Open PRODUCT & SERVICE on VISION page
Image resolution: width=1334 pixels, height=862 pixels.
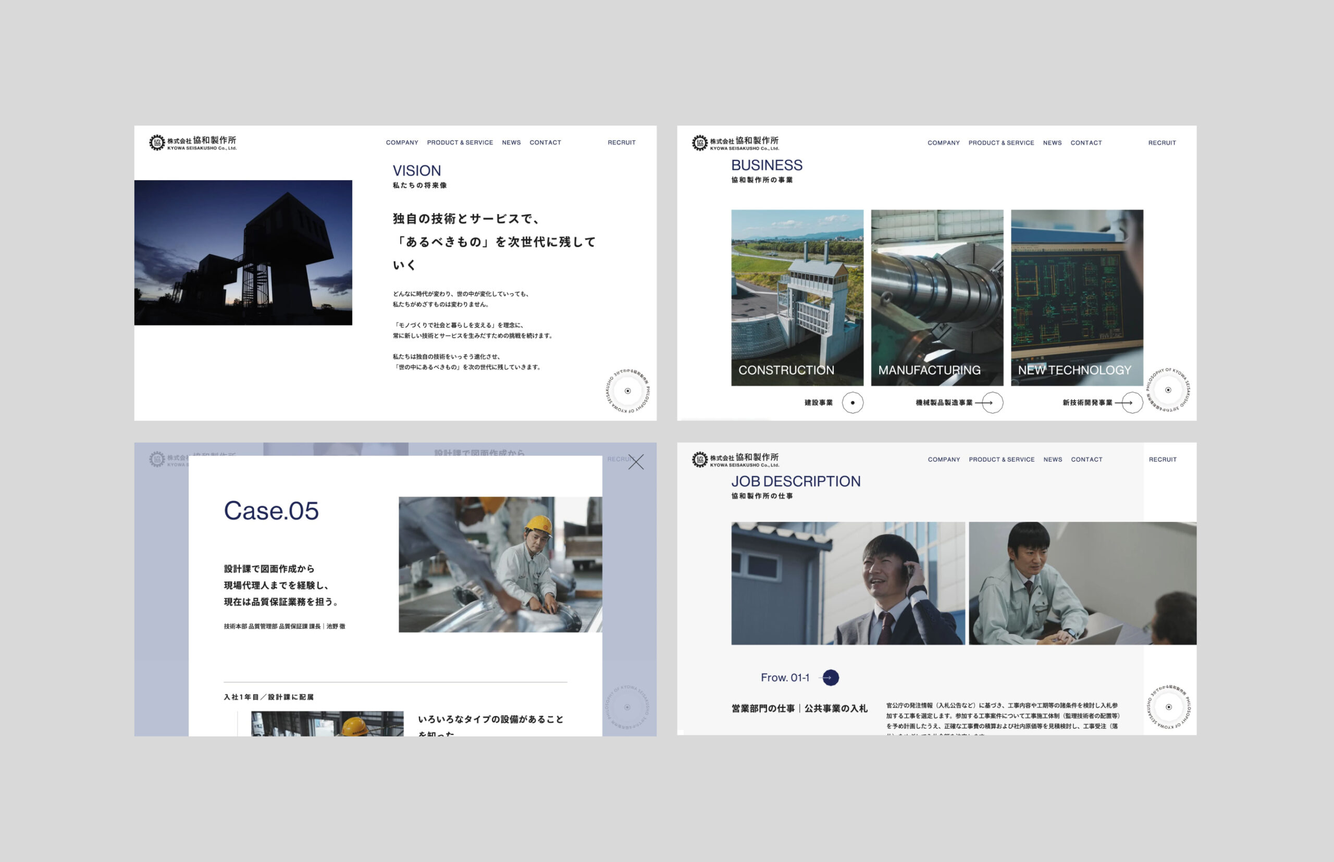pyautogui.click(x=460, y=143)
